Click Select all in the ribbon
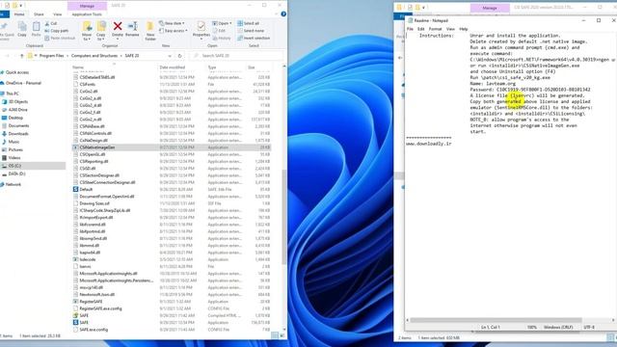 pyautogui.click(x=248, y=23)
